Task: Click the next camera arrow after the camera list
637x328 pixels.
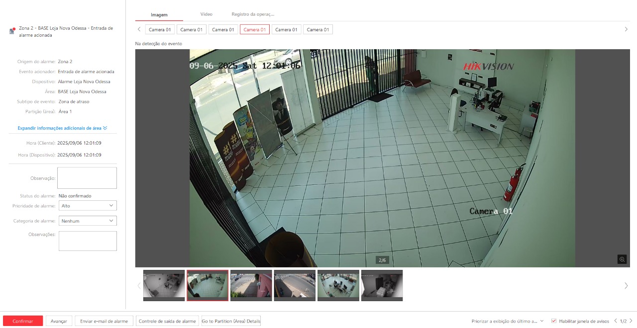Action: click(x=626, y=29)
